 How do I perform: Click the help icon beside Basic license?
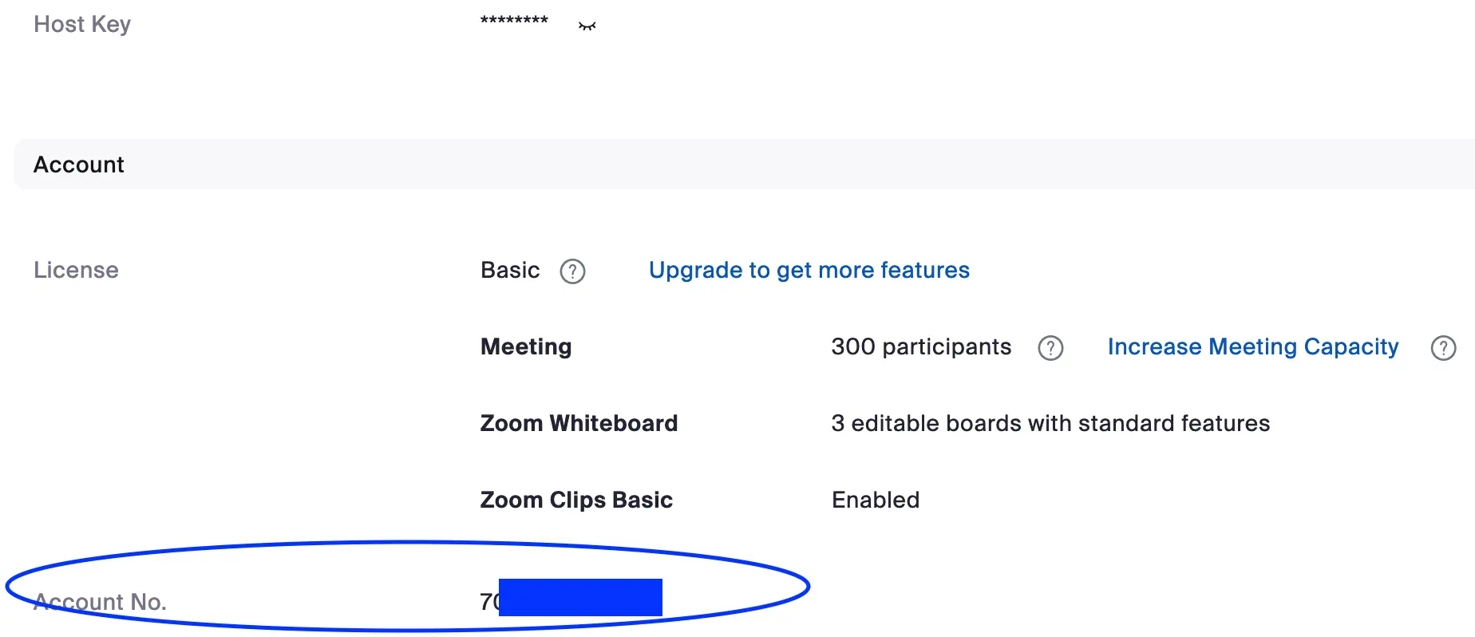tap(572, 271)
